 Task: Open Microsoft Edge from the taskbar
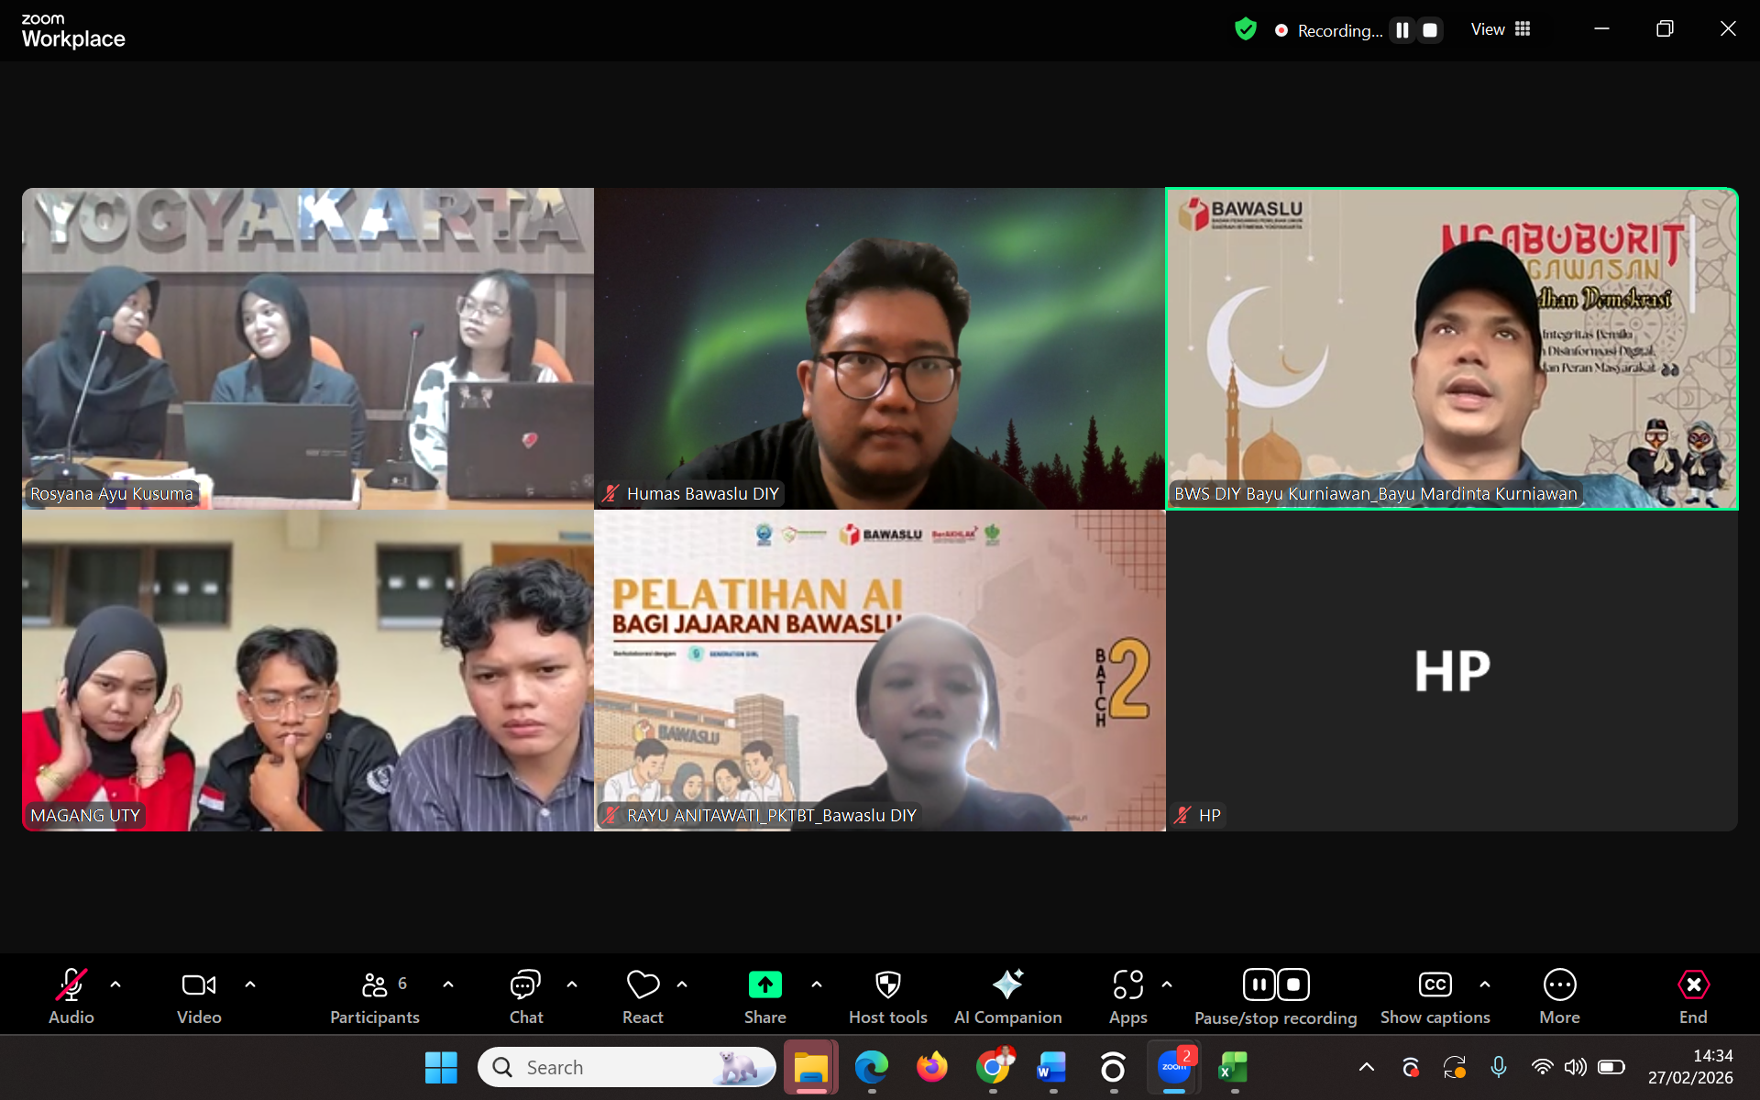click(x=872, y=1067)
